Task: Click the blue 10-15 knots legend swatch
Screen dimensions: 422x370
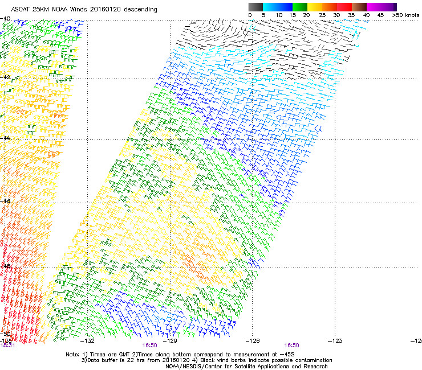Action: pyautogui.click(x=285, y=7)
